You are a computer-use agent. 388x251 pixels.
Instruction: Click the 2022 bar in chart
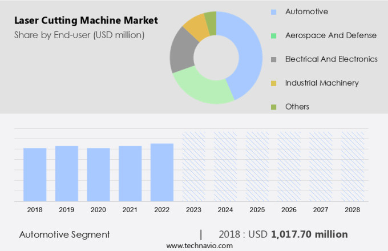[x=162, y=172]
